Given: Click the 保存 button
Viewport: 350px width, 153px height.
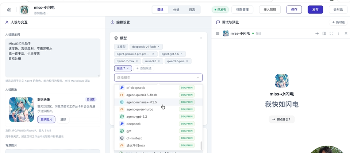Looking at the screenshot, I should (294, 9).
